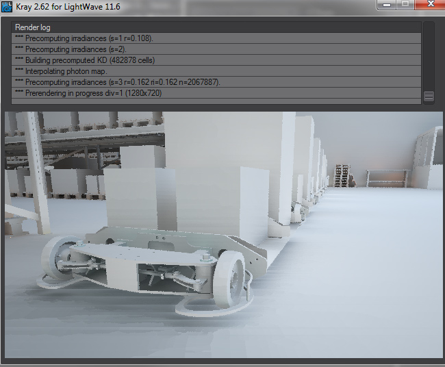
Task: Click the empty upper scrollbar track of render log
Action: point(429,55)
